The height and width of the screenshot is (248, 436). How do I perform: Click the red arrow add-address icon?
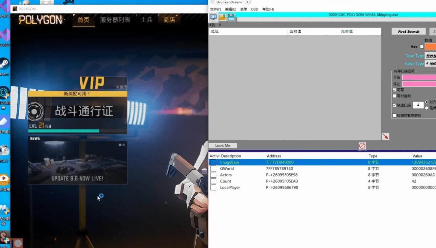click(x=385, y=136)
